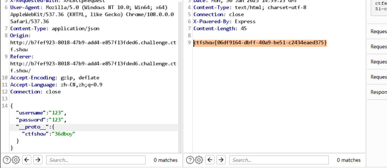Screen dimensions: 387x168
Task: Click the X-Powered-By header in response
Action: pos(212,22)
